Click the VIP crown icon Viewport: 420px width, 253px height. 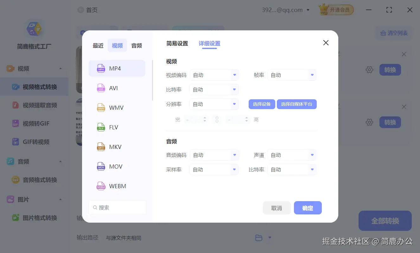click(x=323, y=10)
